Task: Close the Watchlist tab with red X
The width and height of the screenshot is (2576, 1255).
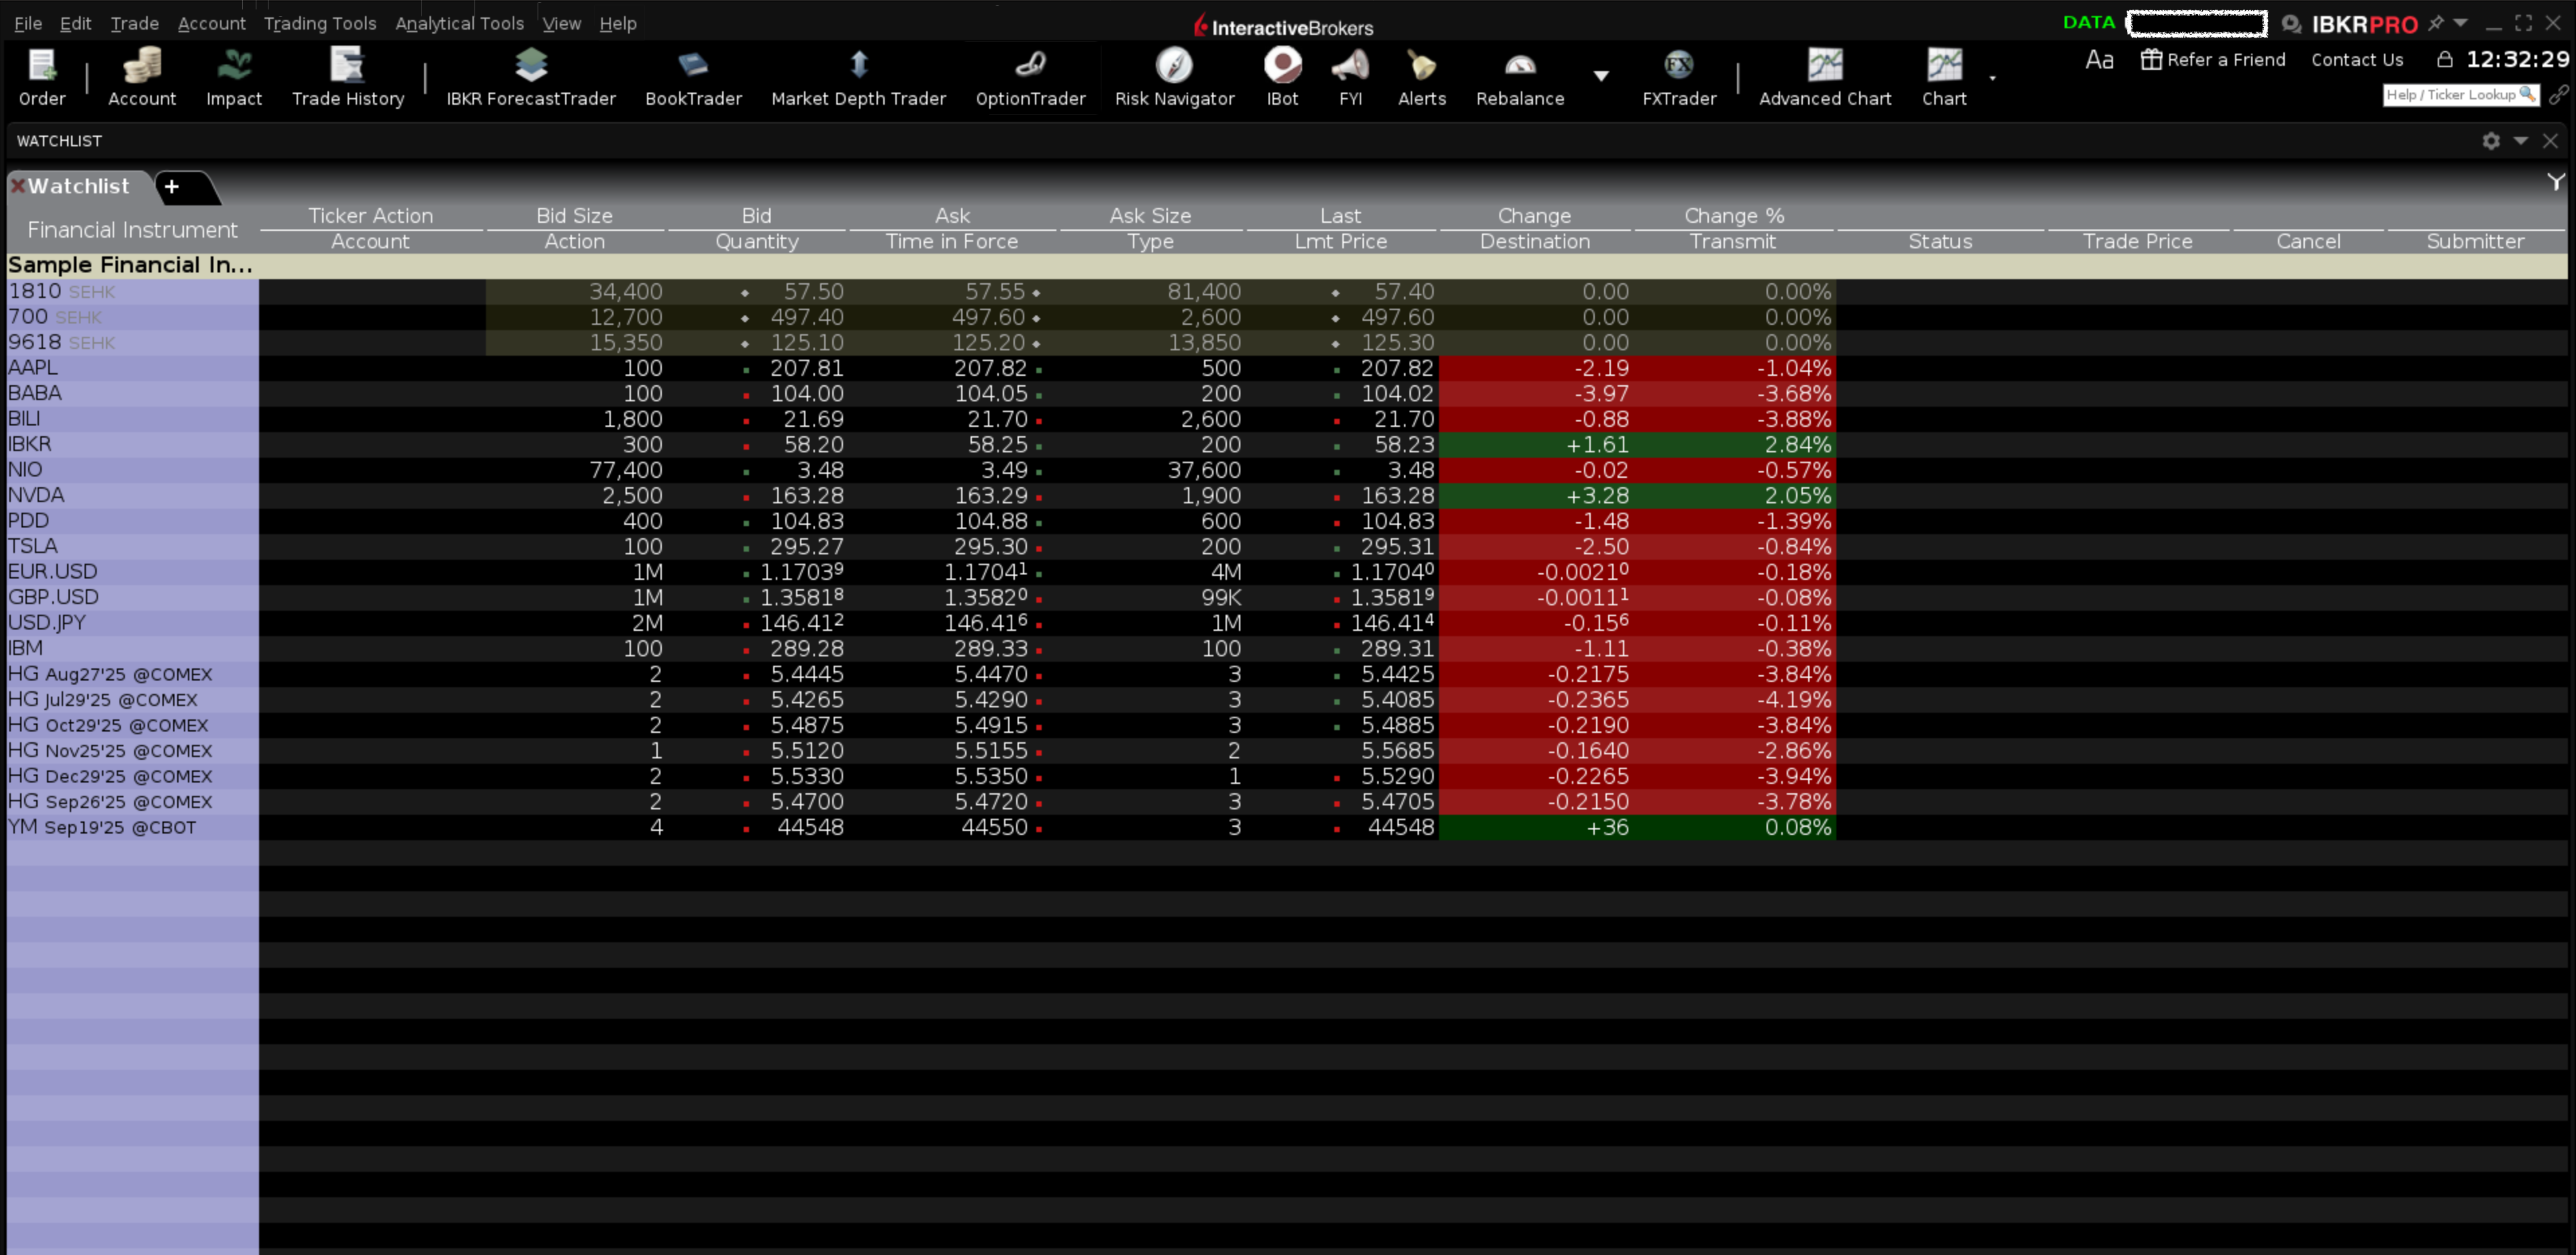Action: click(17, 186)
